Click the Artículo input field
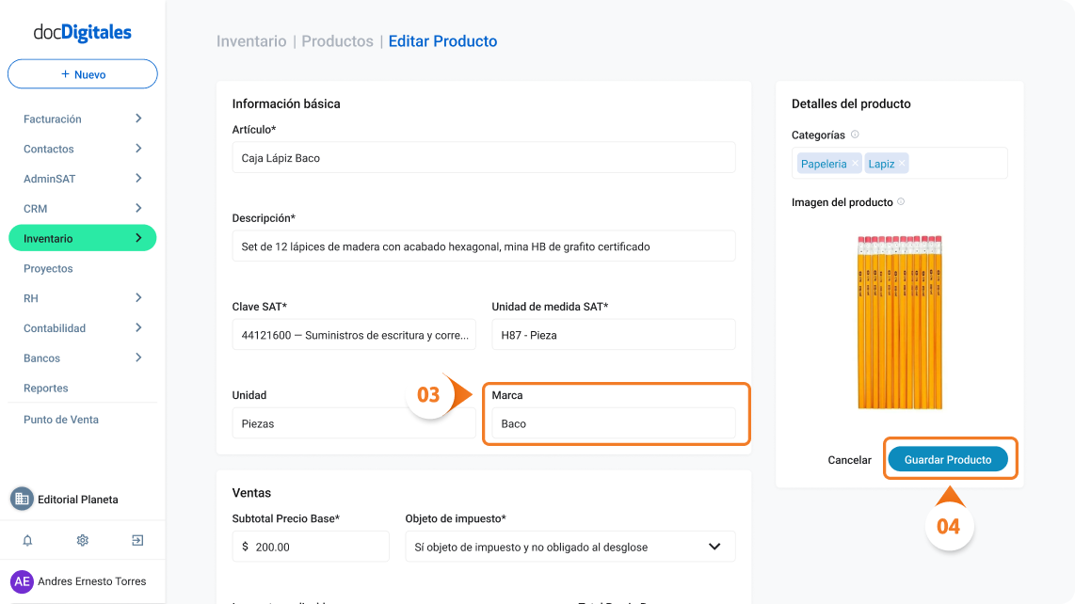The image size is (1075, 604). click(484, 158)
